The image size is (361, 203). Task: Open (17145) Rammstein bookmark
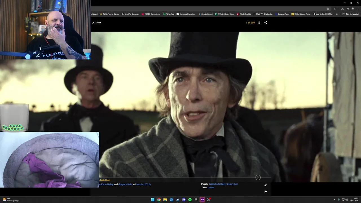(151, 14)
